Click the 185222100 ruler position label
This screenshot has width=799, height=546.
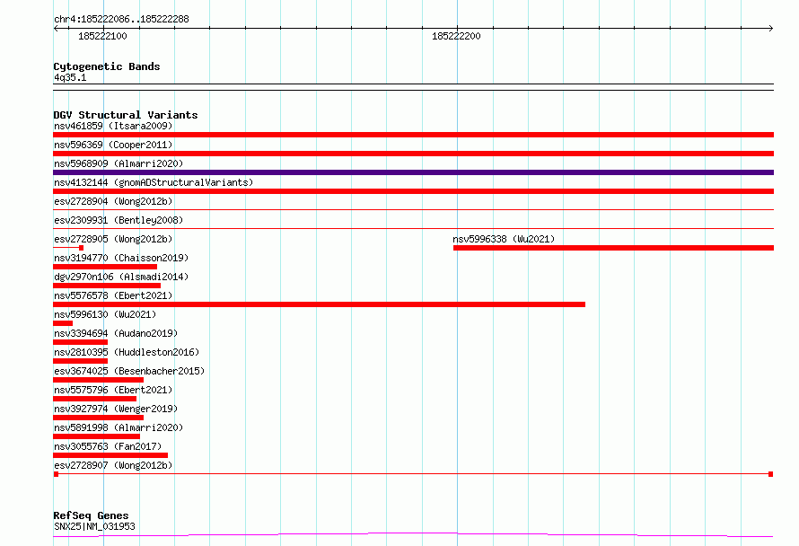[102, 36]
